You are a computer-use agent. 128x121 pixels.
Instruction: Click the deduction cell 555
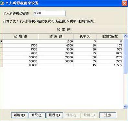click(110, 49)
